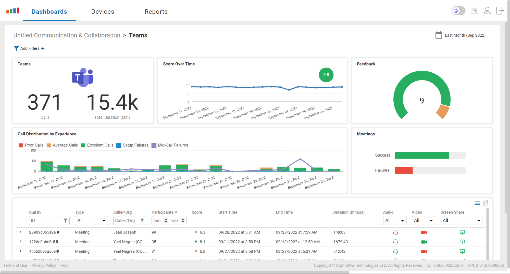Open the Audio filter dropdown

pyautogui.click(x=395, y=220)
